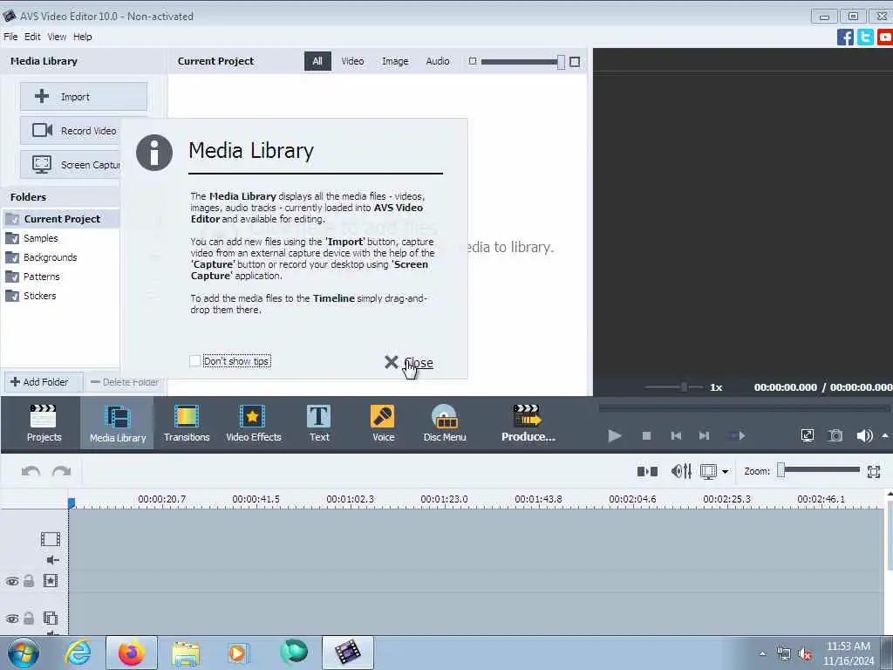Open the Twitter link icon
893x670 pixels.
point(865,37)
